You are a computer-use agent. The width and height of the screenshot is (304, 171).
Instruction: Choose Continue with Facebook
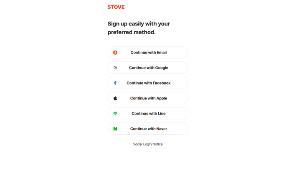(148, 83)
